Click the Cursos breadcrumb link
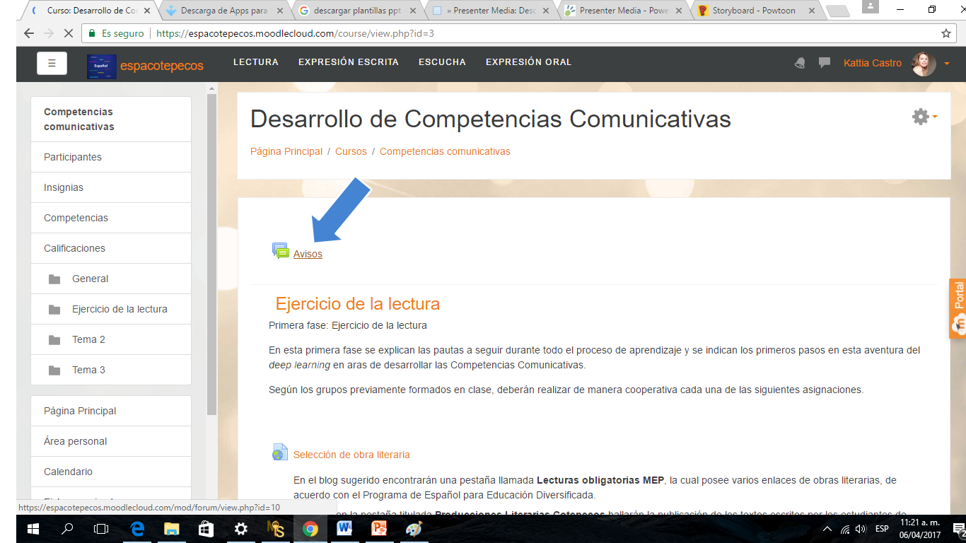 point(351,151)
